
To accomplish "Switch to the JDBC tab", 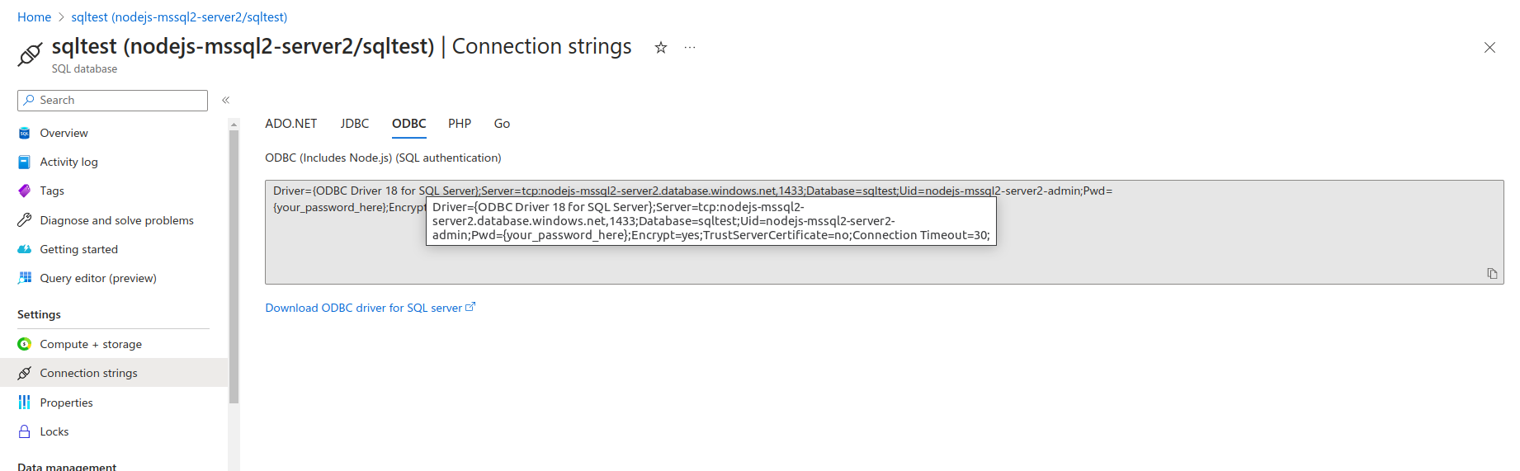I will point(355,124).
